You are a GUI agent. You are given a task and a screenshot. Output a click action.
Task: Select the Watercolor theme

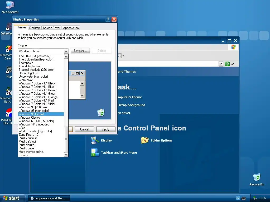click(x=41, y=80)
